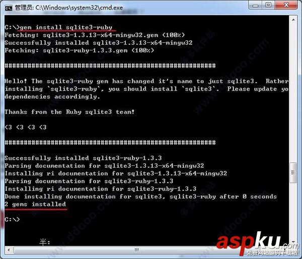Maximize the command prompt window
The image size is (302, 259).
(x=268, y=5)
